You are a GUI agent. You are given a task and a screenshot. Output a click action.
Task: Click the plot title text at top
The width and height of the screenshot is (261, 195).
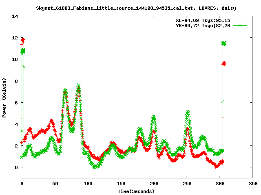[135, 8]
